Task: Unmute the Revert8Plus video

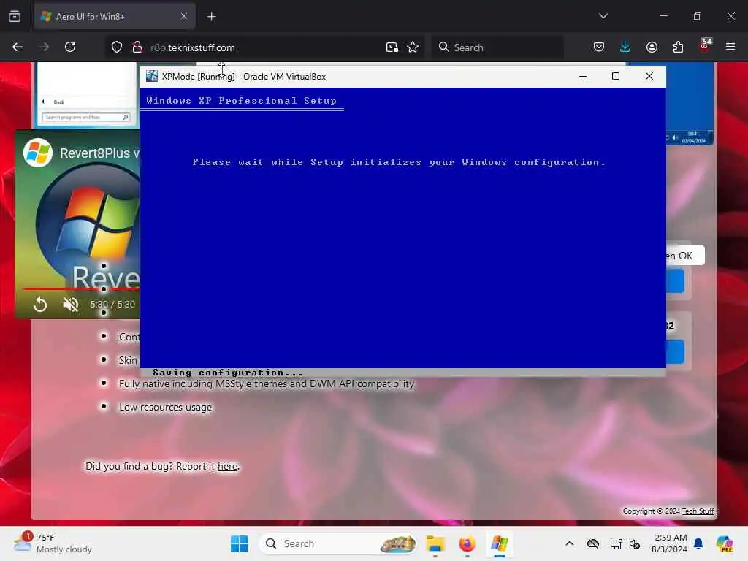Action: [71, 305]
